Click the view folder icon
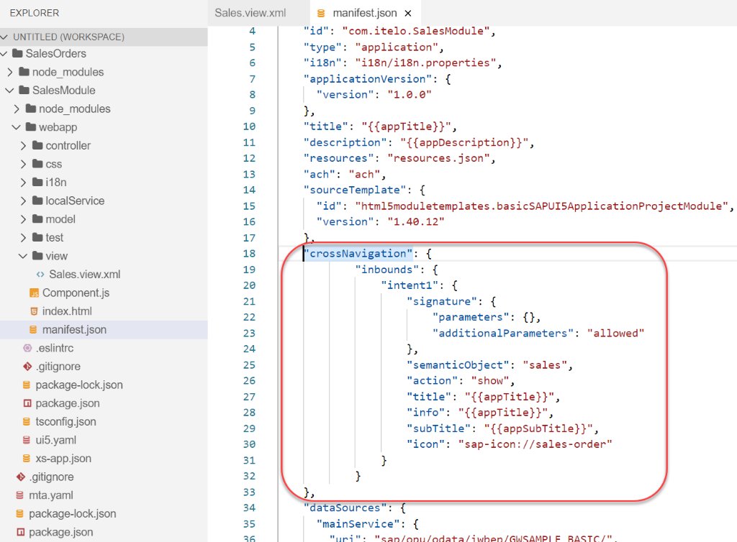Screen dimensions: 737x542 click(x=37, y=255)
